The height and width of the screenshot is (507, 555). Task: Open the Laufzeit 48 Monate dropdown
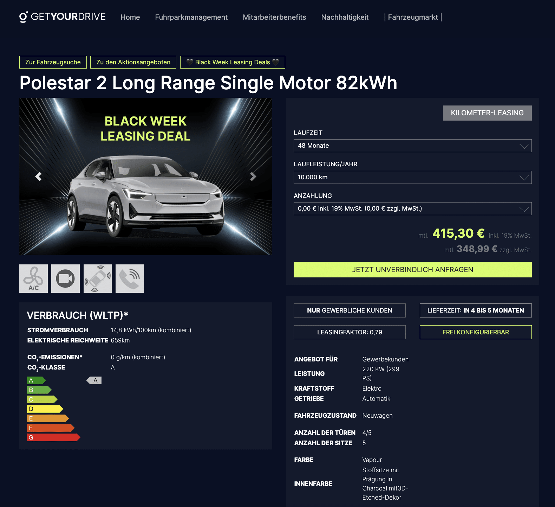coord(412,146)
